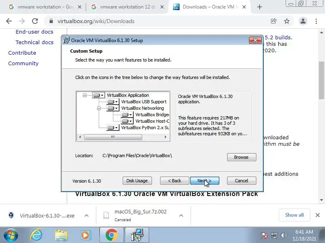Open VirtualBox Python 2.x feature dropdown
325x243 pixels.
113,128
